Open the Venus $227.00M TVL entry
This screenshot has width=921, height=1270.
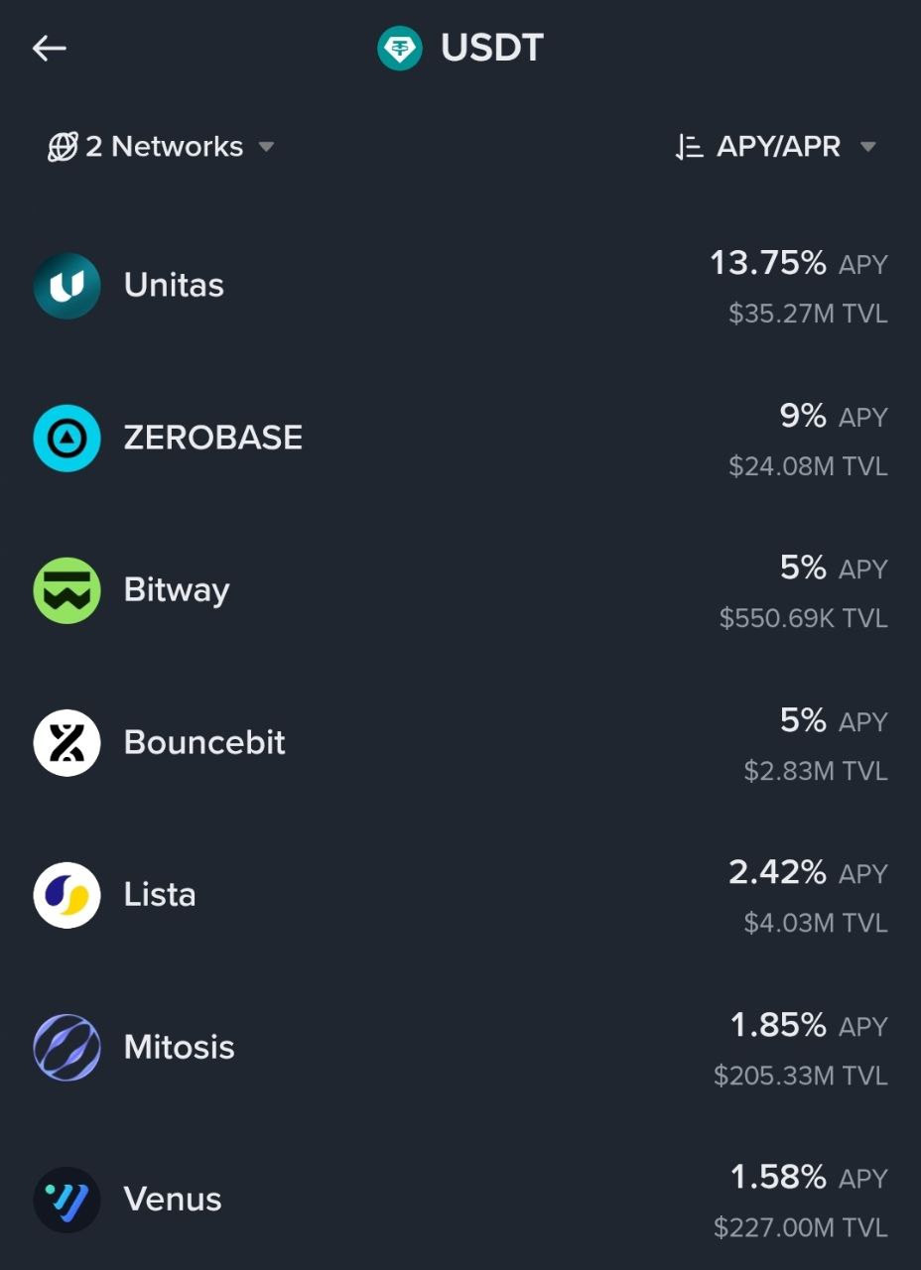pyautogui.click(x=800, y=1227)
